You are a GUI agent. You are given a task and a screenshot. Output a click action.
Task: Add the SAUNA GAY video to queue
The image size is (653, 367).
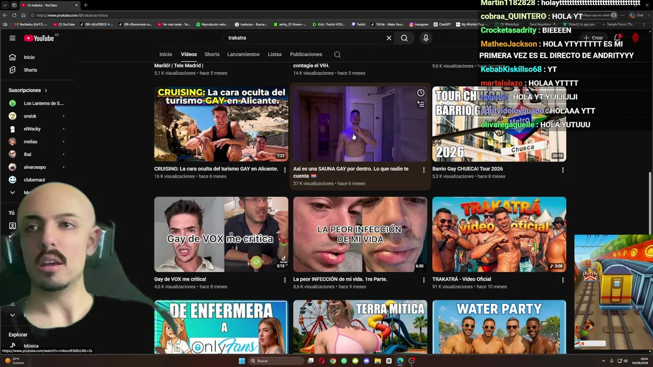420,104
